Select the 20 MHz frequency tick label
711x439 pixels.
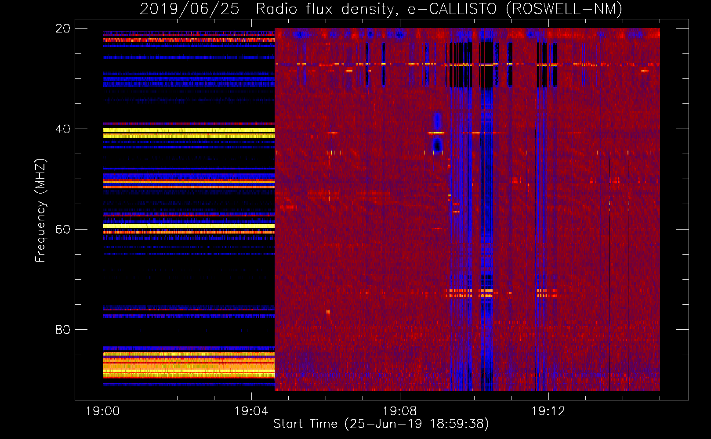pyautogui.click(x=63, y=29)
